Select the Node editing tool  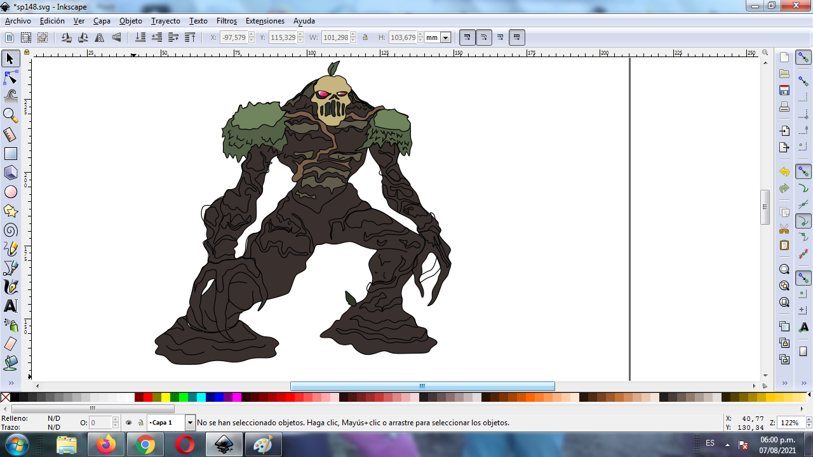[x=10, y=78]
